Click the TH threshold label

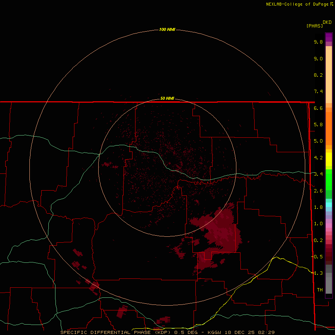320,290
